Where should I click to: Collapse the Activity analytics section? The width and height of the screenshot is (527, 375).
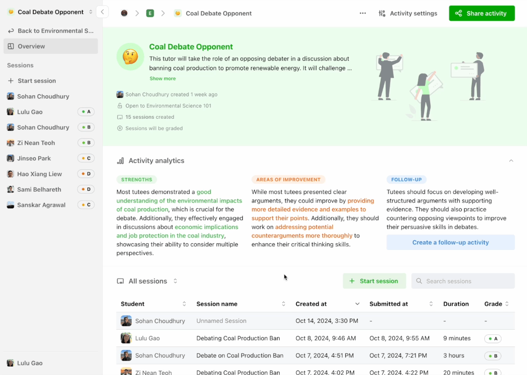(x=511, y=160)
